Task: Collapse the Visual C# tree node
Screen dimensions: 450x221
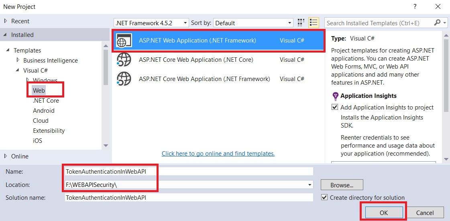Action: [x=18, y=70]
